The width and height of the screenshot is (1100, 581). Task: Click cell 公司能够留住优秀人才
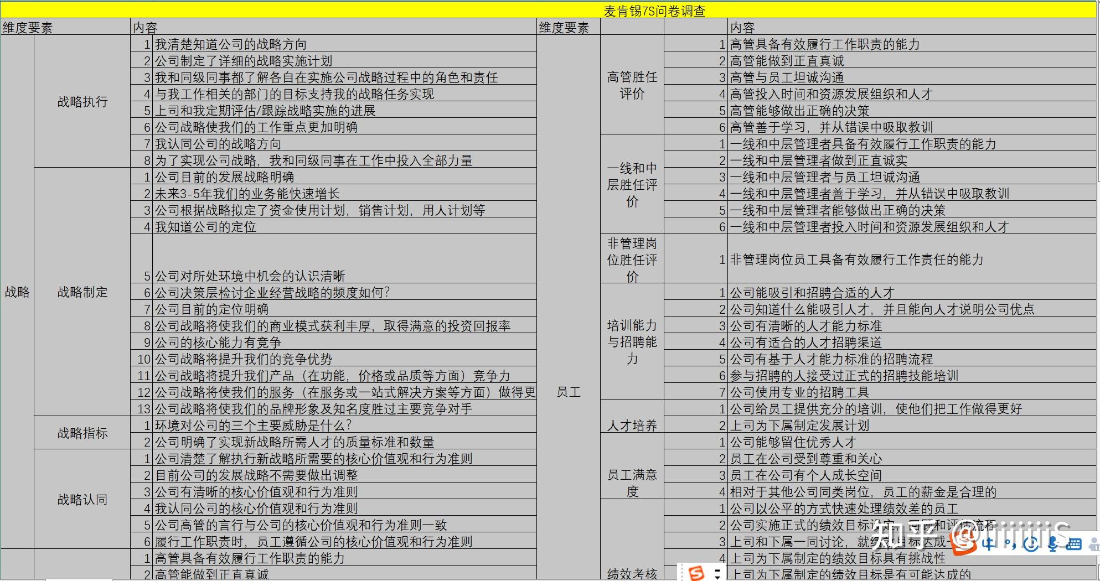[912, 442]
